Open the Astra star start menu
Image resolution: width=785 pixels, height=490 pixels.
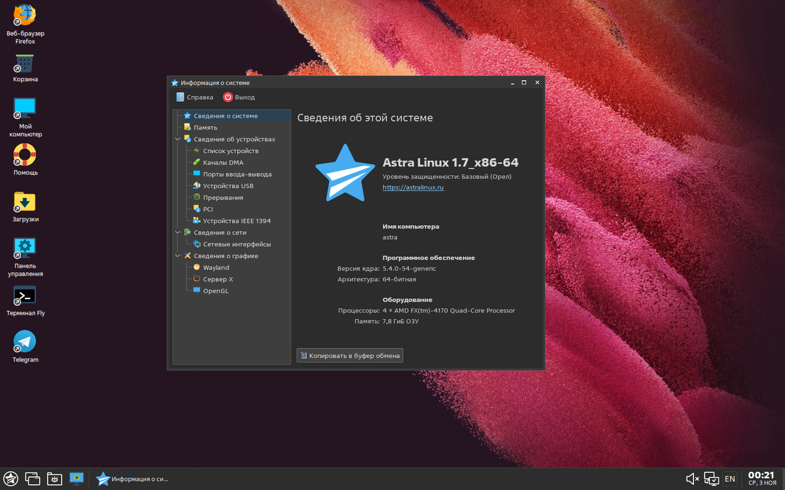[x=10, y=479]
